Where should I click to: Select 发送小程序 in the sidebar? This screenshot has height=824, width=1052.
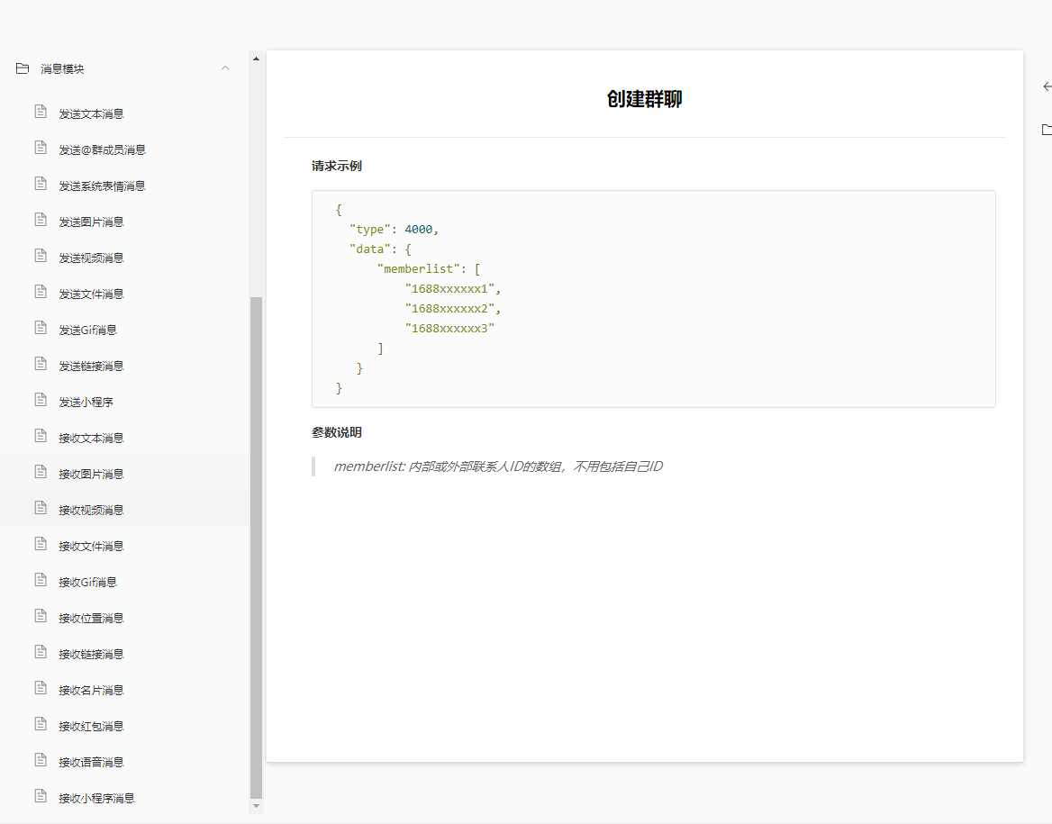[86, 402]
